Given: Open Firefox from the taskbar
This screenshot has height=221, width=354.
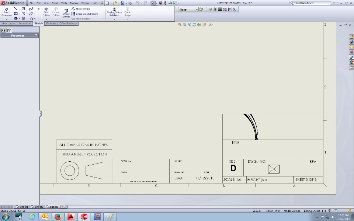Looking at the screenshot, I should (58, 217).
